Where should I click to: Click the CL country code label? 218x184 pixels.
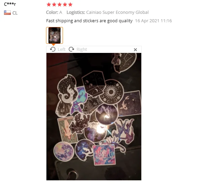pos(15,13)
